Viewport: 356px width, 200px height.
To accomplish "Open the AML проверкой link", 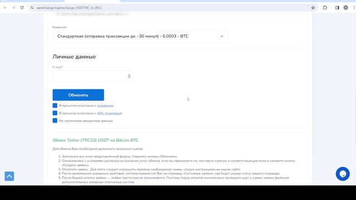I will pos(110,113).
